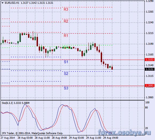Image resolution: width=155 pixels, height=140 pixels.
Task: Click the R1 resistance label
Action: click(66, 36)
